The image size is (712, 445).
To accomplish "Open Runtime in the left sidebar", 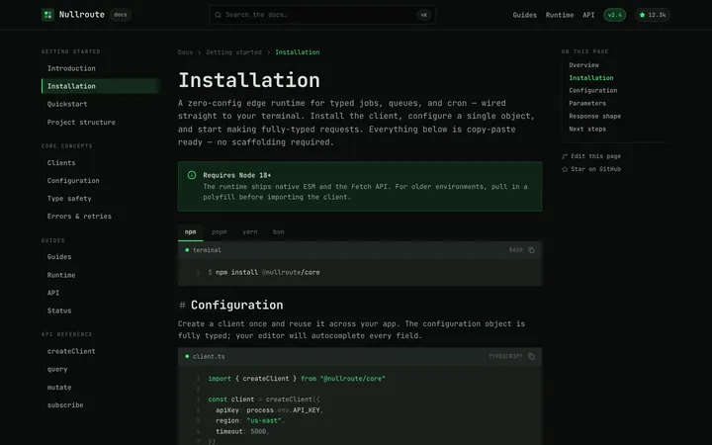I will click(61, 275).
